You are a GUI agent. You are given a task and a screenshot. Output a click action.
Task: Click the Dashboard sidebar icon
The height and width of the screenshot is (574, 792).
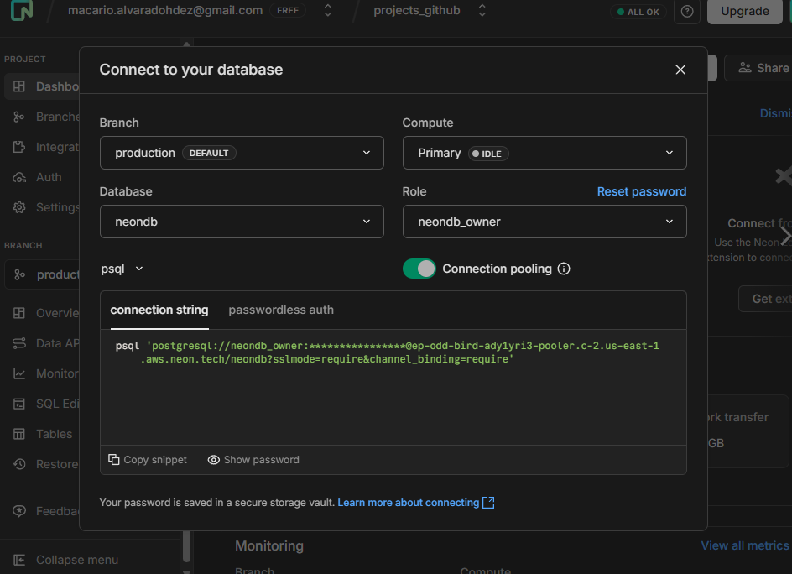[19, 86]
